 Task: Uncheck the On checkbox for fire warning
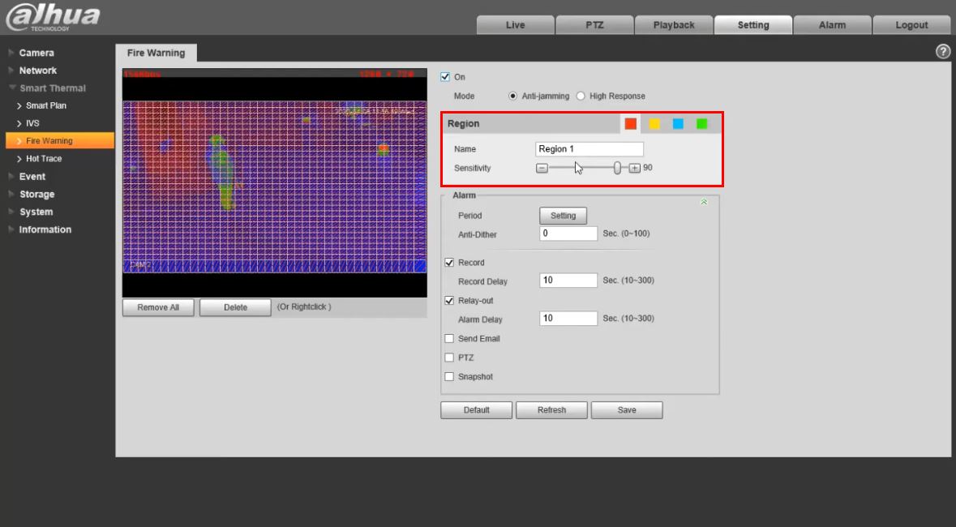[x=445, y=77]
